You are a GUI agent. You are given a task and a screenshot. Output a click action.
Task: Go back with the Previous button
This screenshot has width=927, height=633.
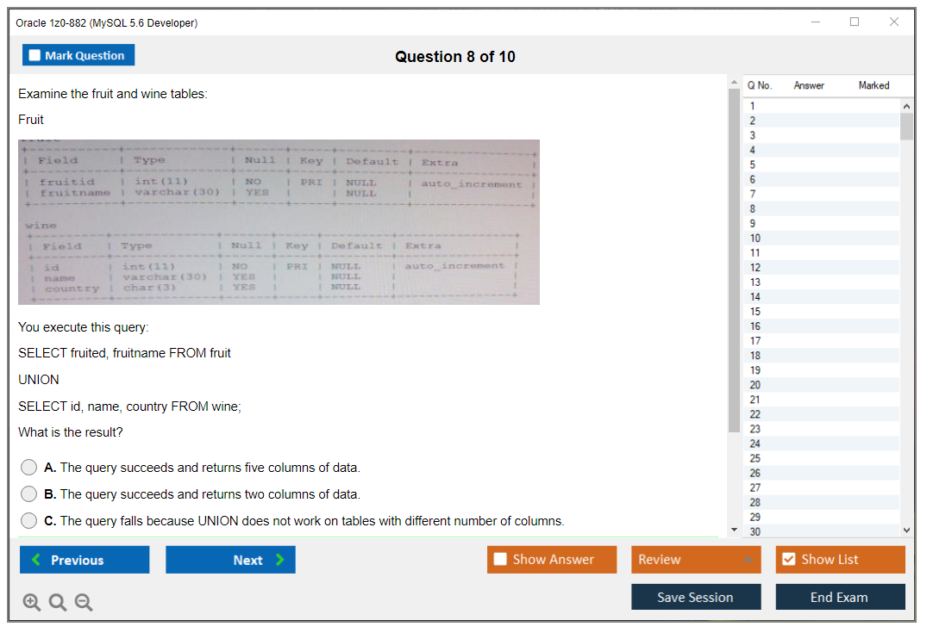pos(84,560)
